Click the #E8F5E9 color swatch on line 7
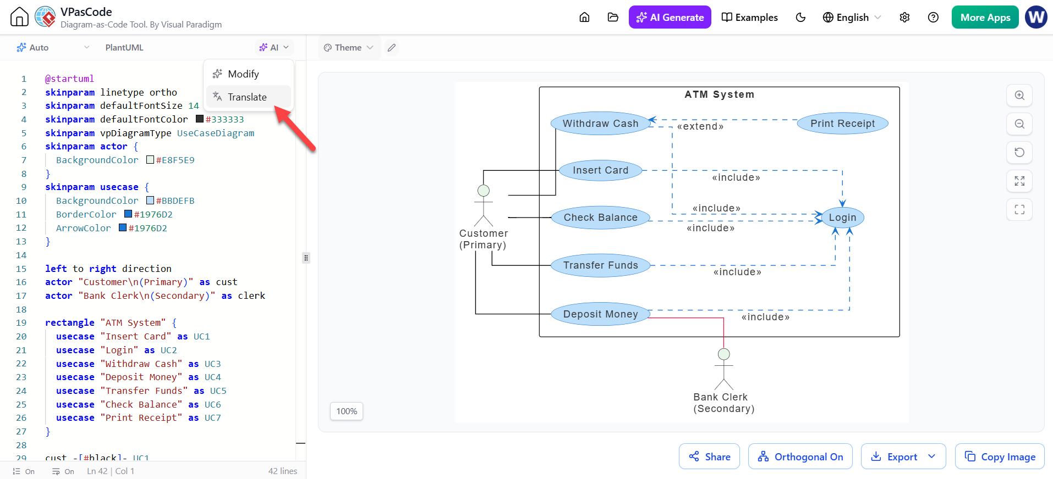The width and height of the screenshot is (1053, 479). [150, 160]
